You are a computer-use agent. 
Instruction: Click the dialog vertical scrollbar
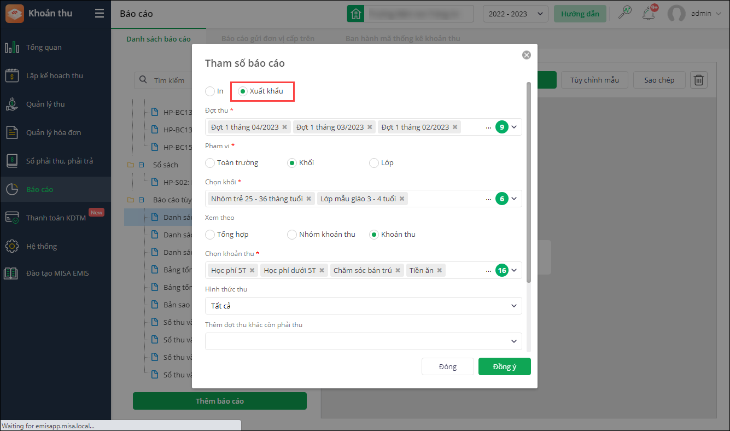pyautogui.click(x=528, y=183)
